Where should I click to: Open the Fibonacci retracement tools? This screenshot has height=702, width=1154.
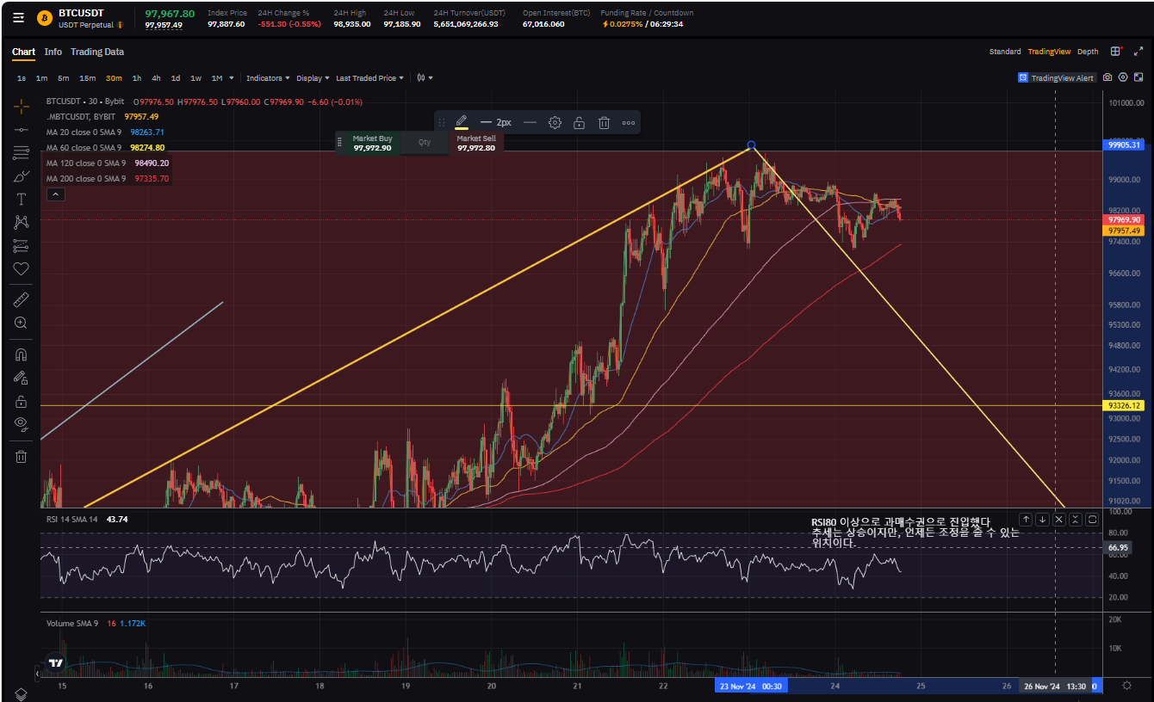pyautogui.click(x=22, y=153)
